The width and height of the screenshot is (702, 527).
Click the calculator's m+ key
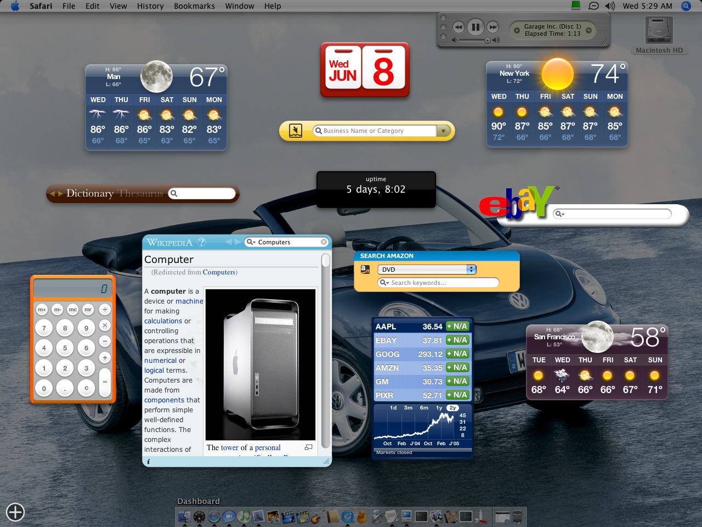point(42,310)
